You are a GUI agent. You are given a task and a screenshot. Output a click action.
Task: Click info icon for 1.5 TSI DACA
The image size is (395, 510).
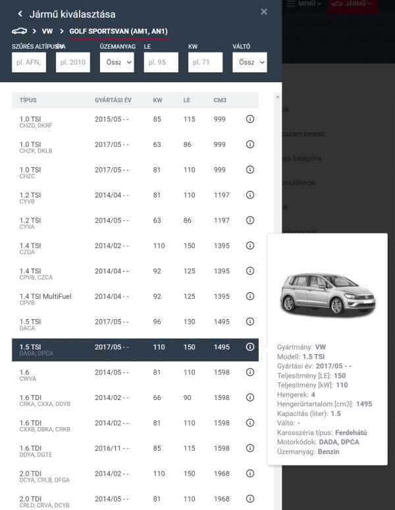tap(250, 322)
